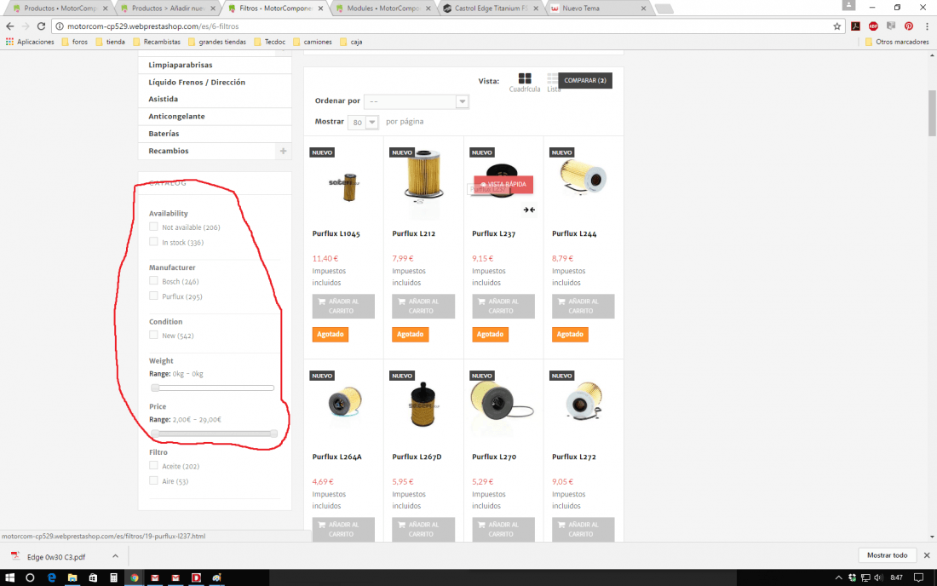Open the Limpiaparabrisas category

[181, 65]
